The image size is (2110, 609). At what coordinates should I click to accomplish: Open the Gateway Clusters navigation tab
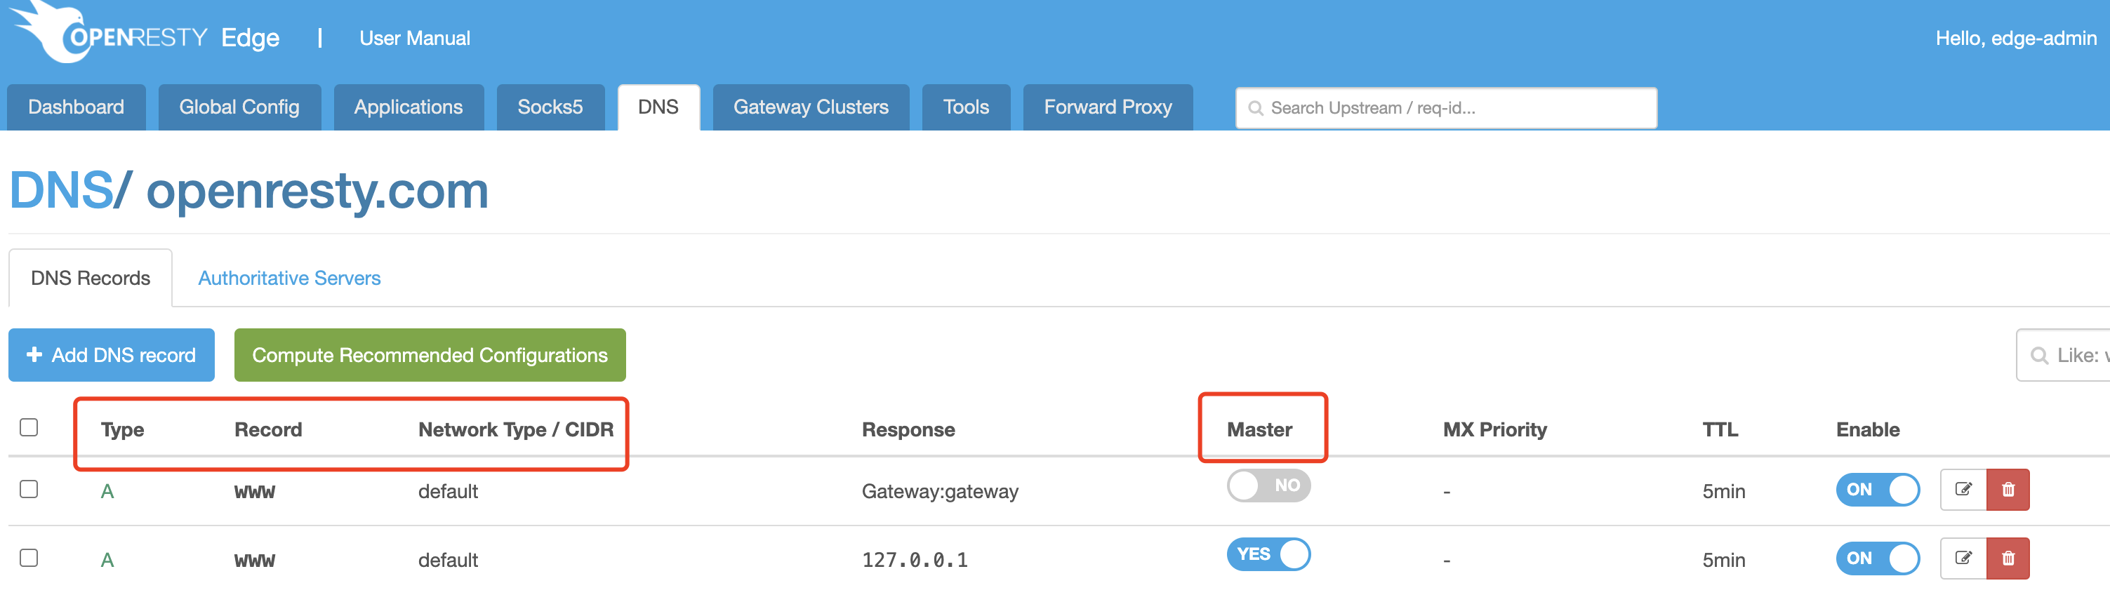[x=811, y=107]
